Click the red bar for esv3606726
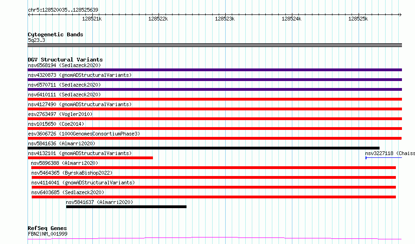415x244 pixels. [214, 138]
